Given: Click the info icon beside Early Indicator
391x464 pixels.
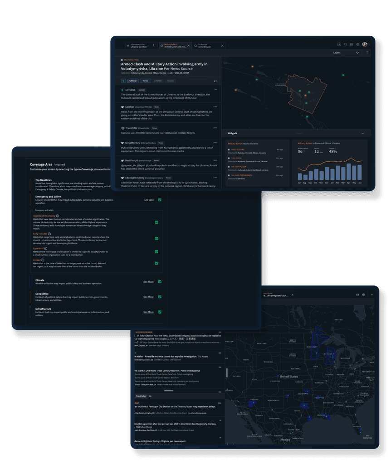Looking at the screenshot, I should (49, 233).
